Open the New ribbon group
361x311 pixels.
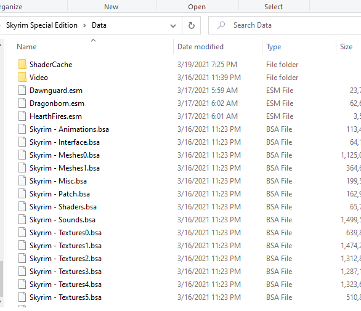(x=112, y=7)
